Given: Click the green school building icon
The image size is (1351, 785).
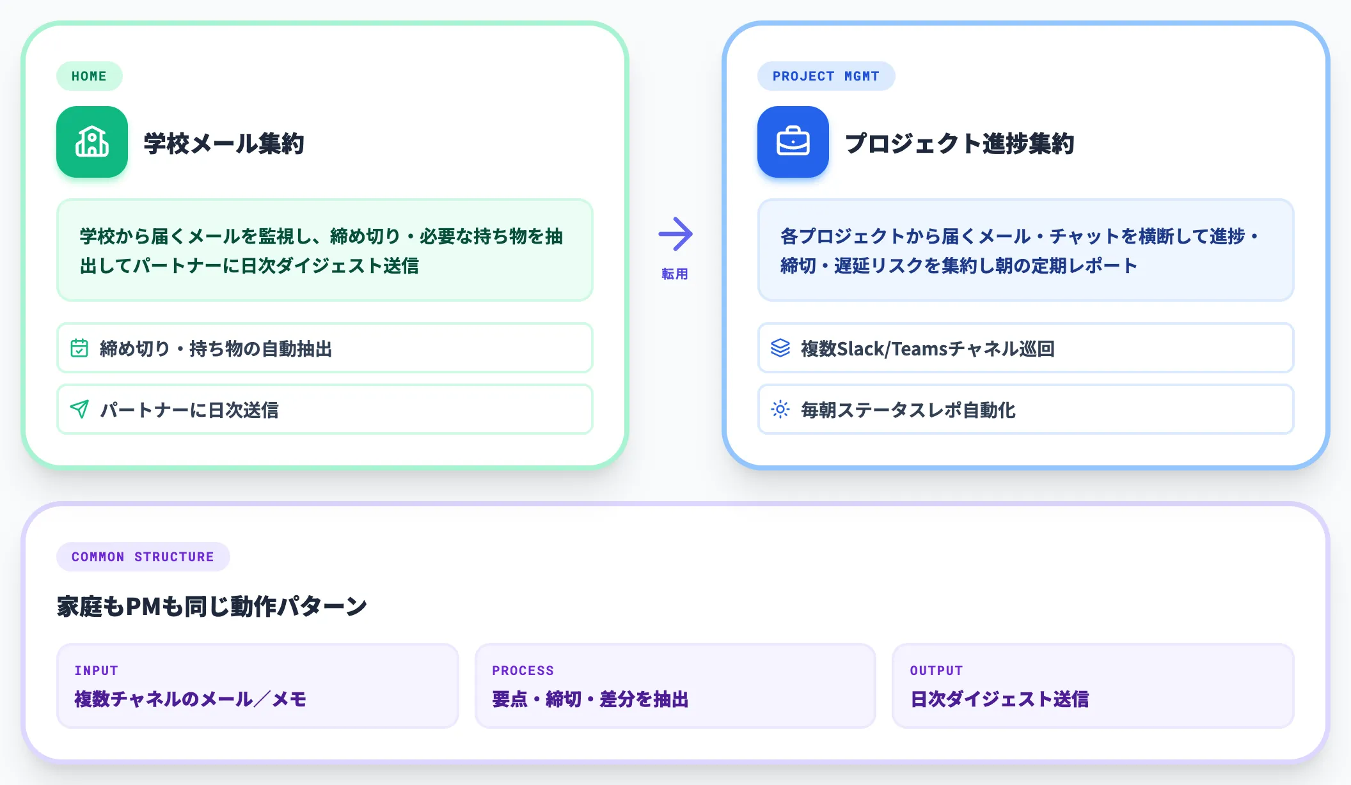Looking at the screenshot, I should [x=92, y=142].
